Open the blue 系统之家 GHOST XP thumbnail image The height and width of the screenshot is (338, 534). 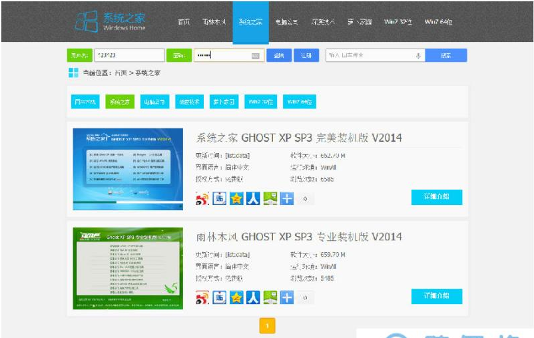click(128, 168)
